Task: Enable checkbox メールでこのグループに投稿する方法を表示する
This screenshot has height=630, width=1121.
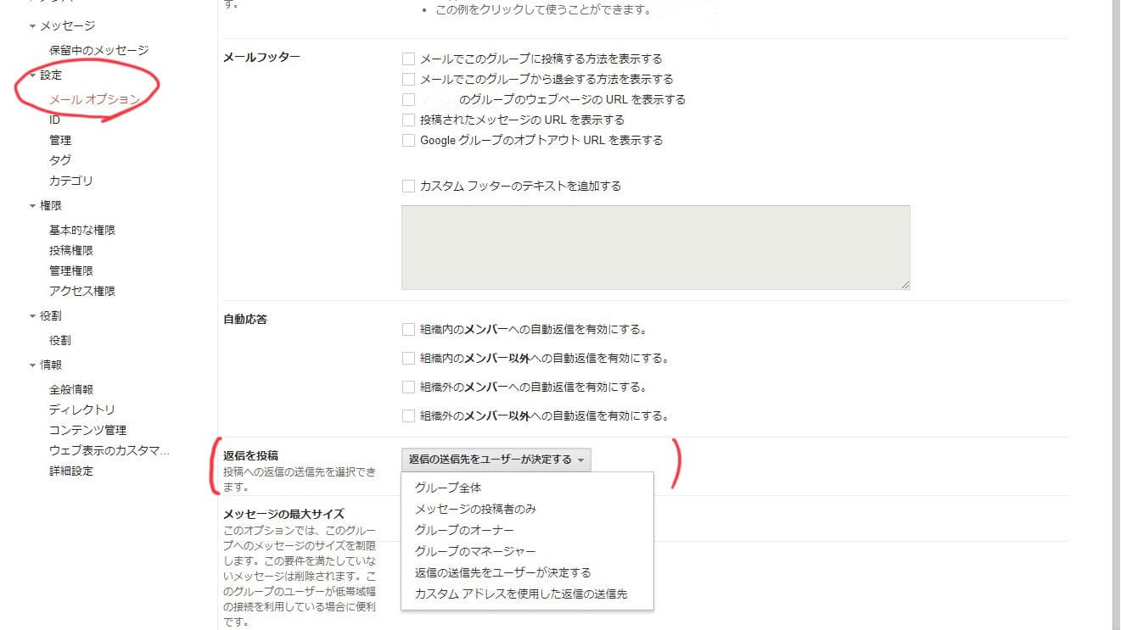Action: click(408, 59)
